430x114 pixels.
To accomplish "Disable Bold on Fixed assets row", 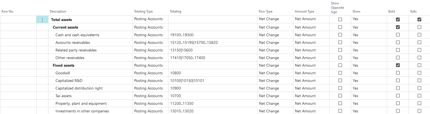I will pos(398,65).
